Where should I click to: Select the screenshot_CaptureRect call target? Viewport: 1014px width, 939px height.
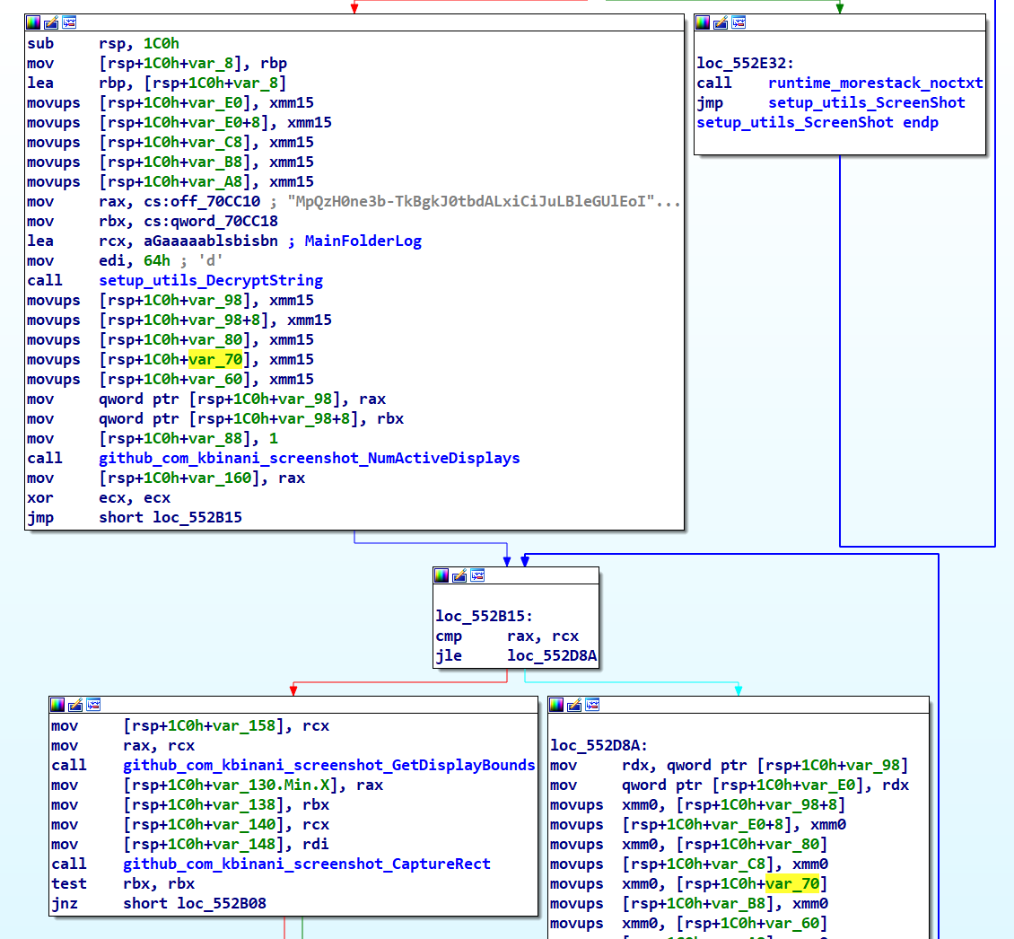[x=306, y=864]
